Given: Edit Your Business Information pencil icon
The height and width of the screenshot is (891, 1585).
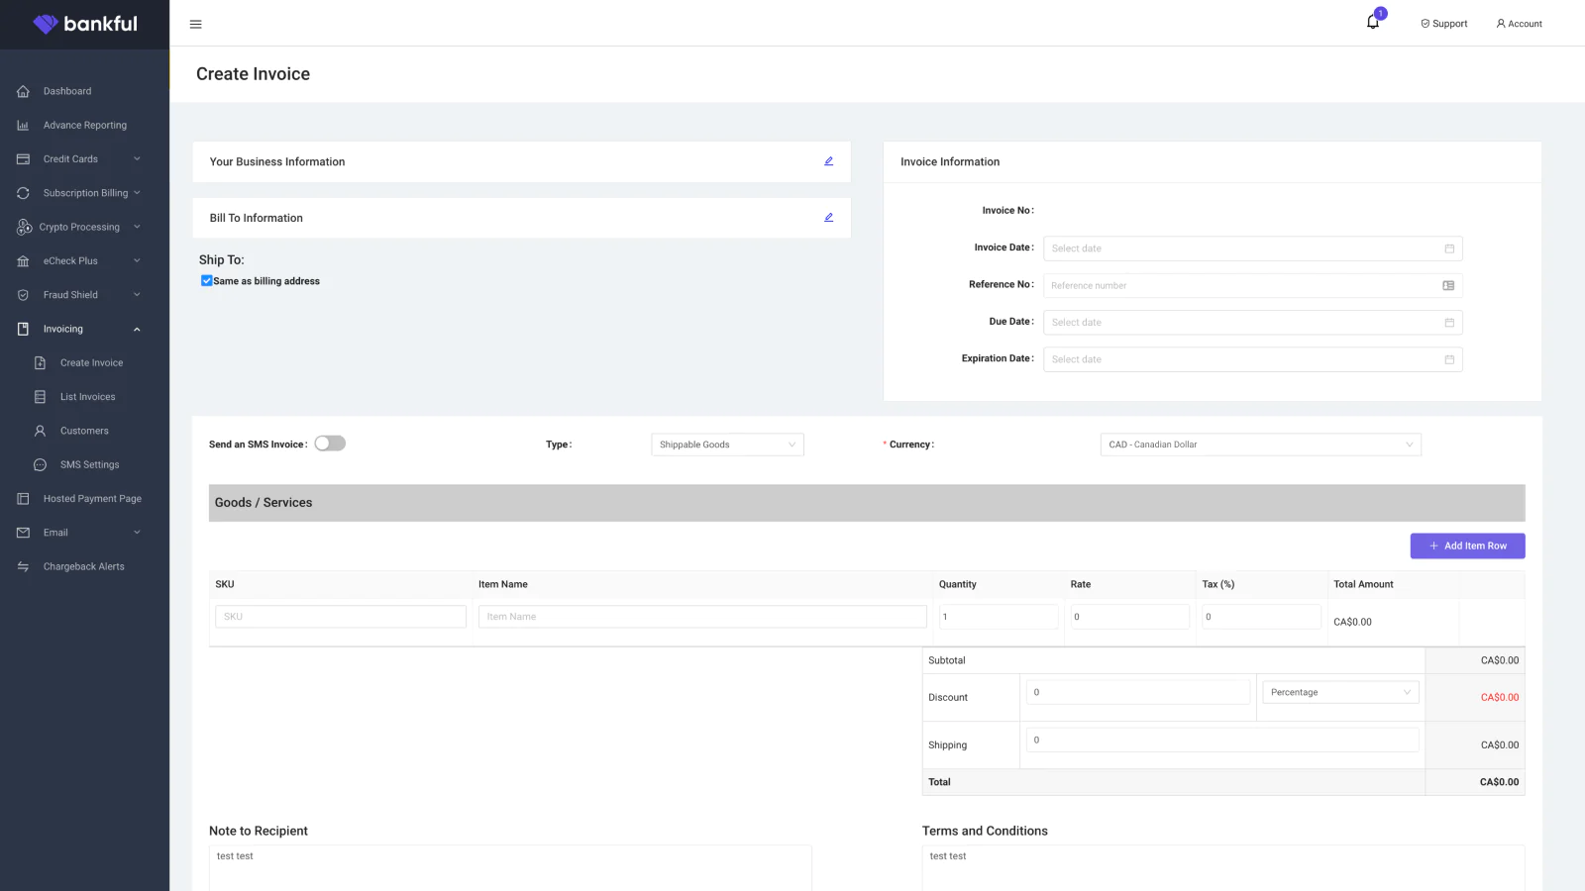Looking at the screenshot, I should [828, 161].
